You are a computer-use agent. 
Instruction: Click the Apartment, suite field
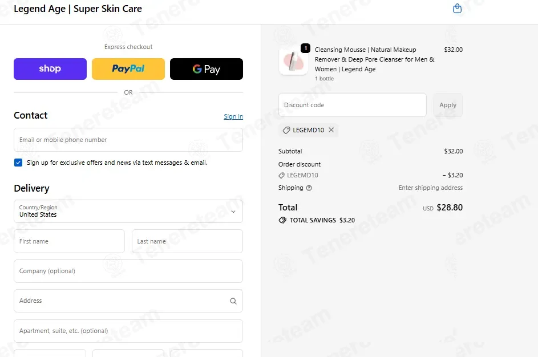pos(128,331)
